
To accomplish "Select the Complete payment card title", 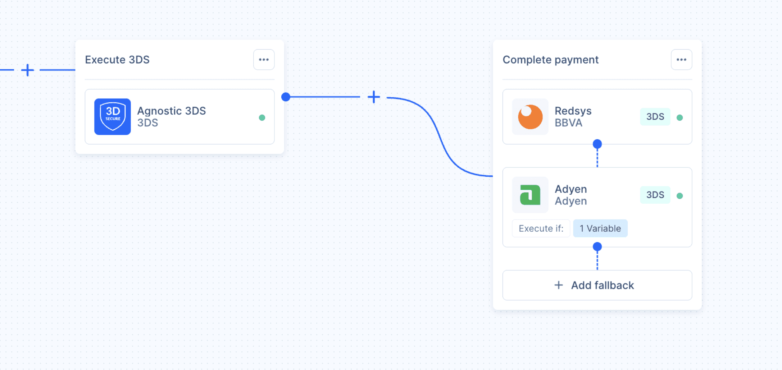I will (x=550, y=60).
